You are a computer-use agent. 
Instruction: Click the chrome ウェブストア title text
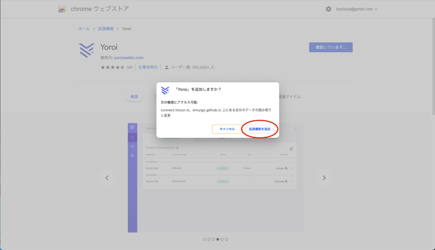[99, 9]
